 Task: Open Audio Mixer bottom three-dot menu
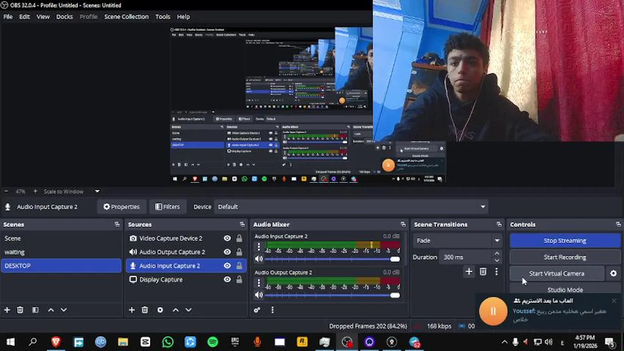pos(272,310)
